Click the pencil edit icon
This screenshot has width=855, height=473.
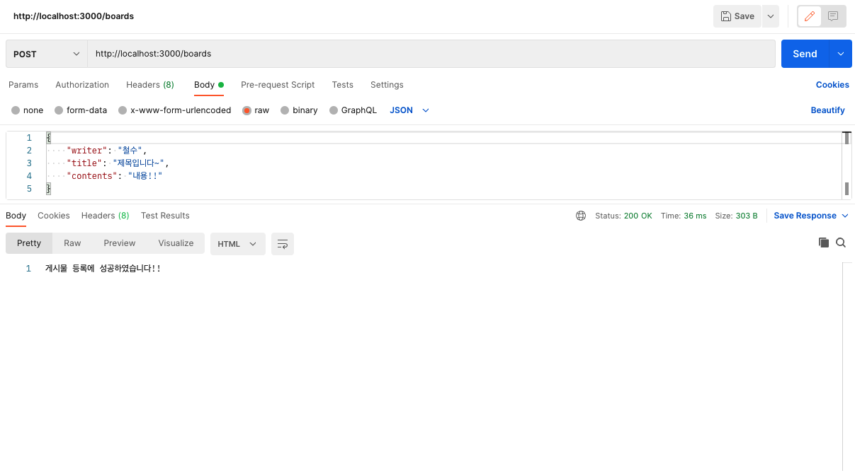pos(810,16)
